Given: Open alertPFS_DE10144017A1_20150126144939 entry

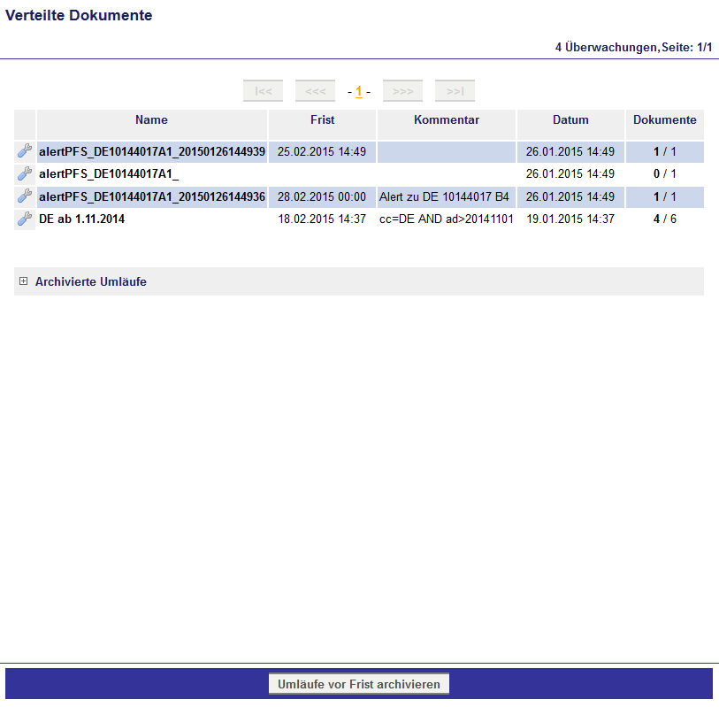Looking at the screenshot, I should click(x=151, y=151).
